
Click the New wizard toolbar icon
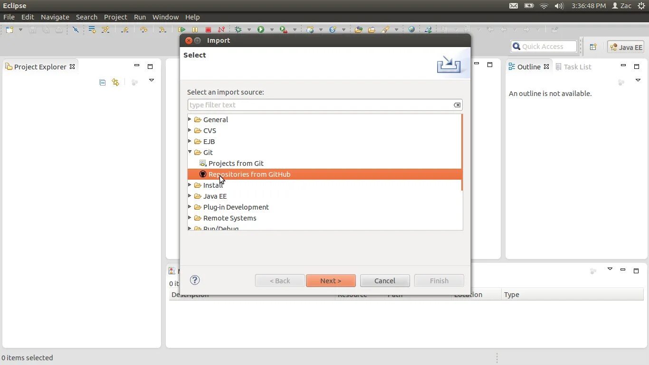(10, 29)
